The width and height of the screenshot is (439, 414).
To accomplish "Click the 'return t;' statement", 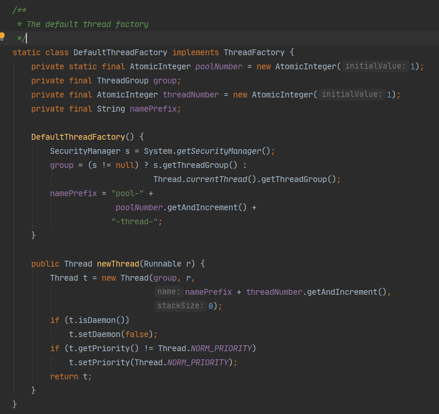I will tap(70, 377).
